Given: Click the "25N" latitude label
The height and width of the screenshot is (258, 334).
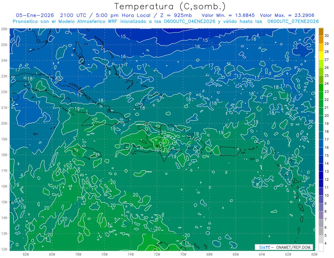Looking at the screenshot, I should point(4,45).
